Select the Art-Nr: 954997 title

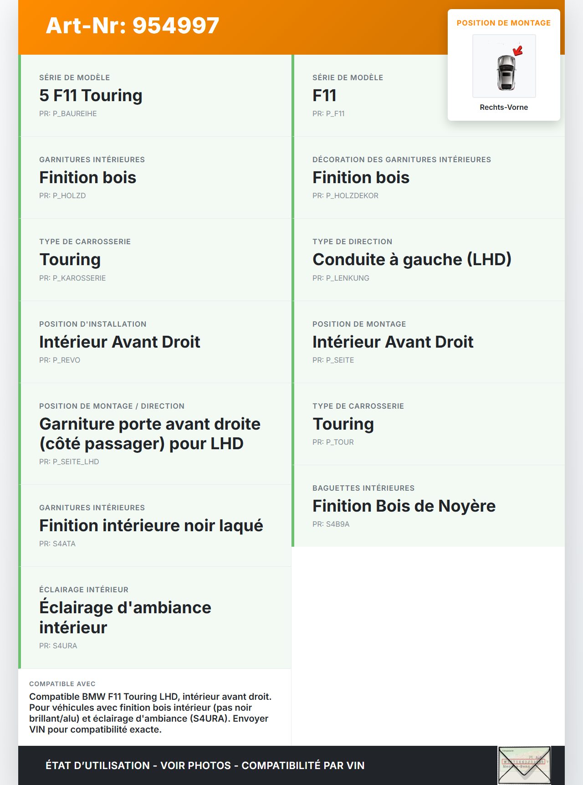[133, 26]
